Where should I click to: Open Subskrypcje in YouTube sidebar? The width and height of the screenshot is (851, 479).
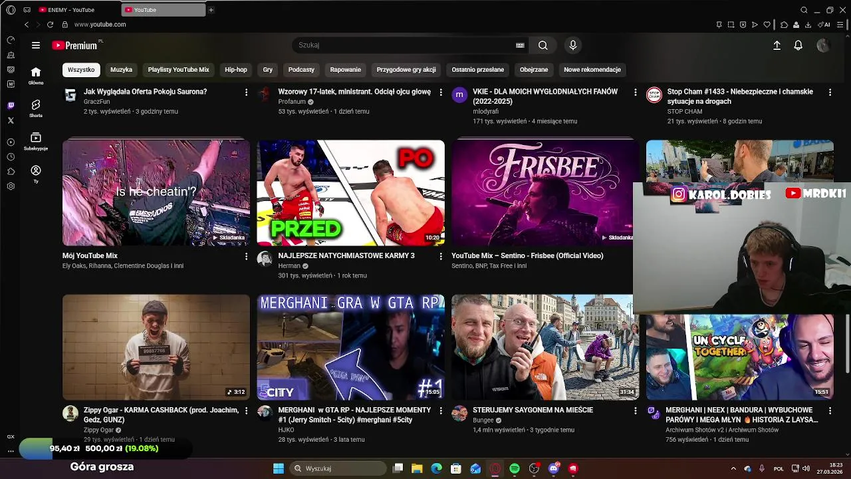(x=36, y=141)
